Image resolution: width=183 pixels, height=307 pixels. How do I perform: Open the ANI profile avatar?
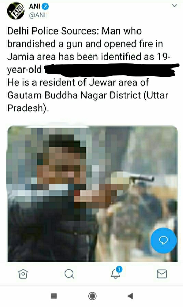(x=16, y=11)
